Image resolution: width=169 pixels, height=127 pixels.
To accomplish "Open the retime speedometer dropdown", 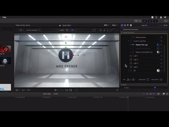I will [x=29, y=90].
